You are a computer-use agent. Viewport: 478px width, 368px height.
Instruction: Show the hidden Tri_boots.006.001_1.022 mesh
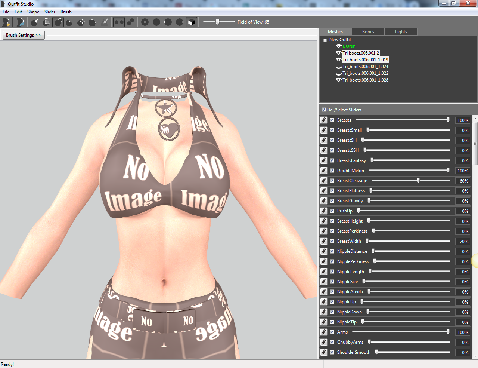339,74
